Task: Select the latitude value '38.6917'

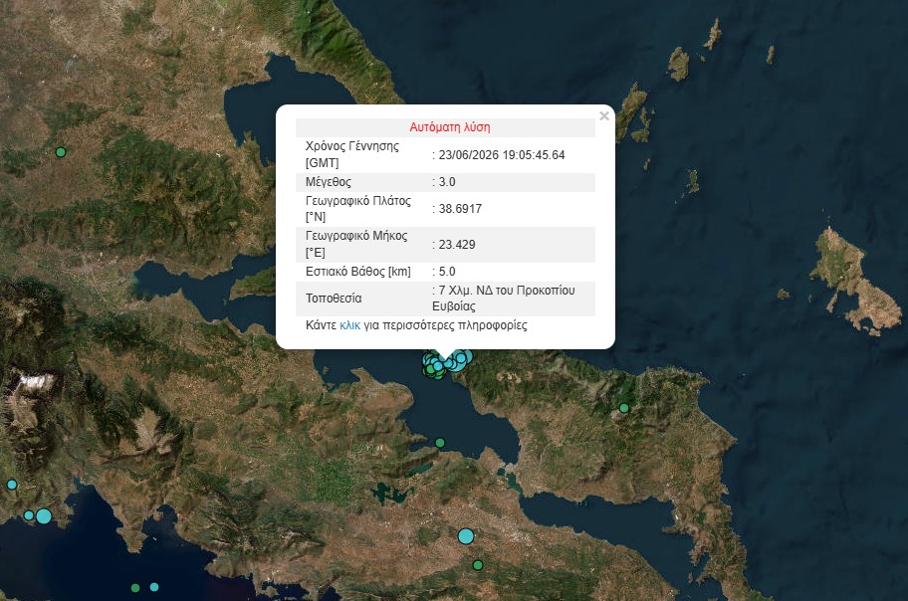Action: click(460, 208)
